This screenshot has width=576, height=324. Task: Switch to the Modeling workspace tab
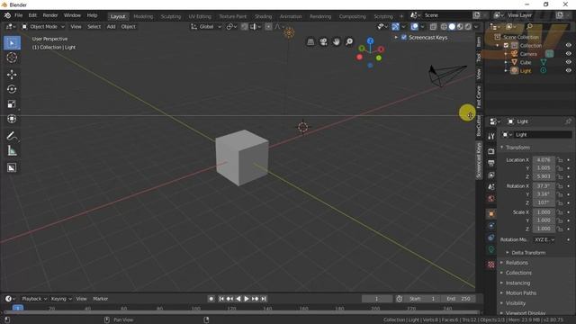[143, 16]
